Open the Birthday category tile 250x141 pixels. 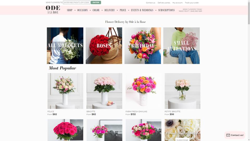(143, 45)
